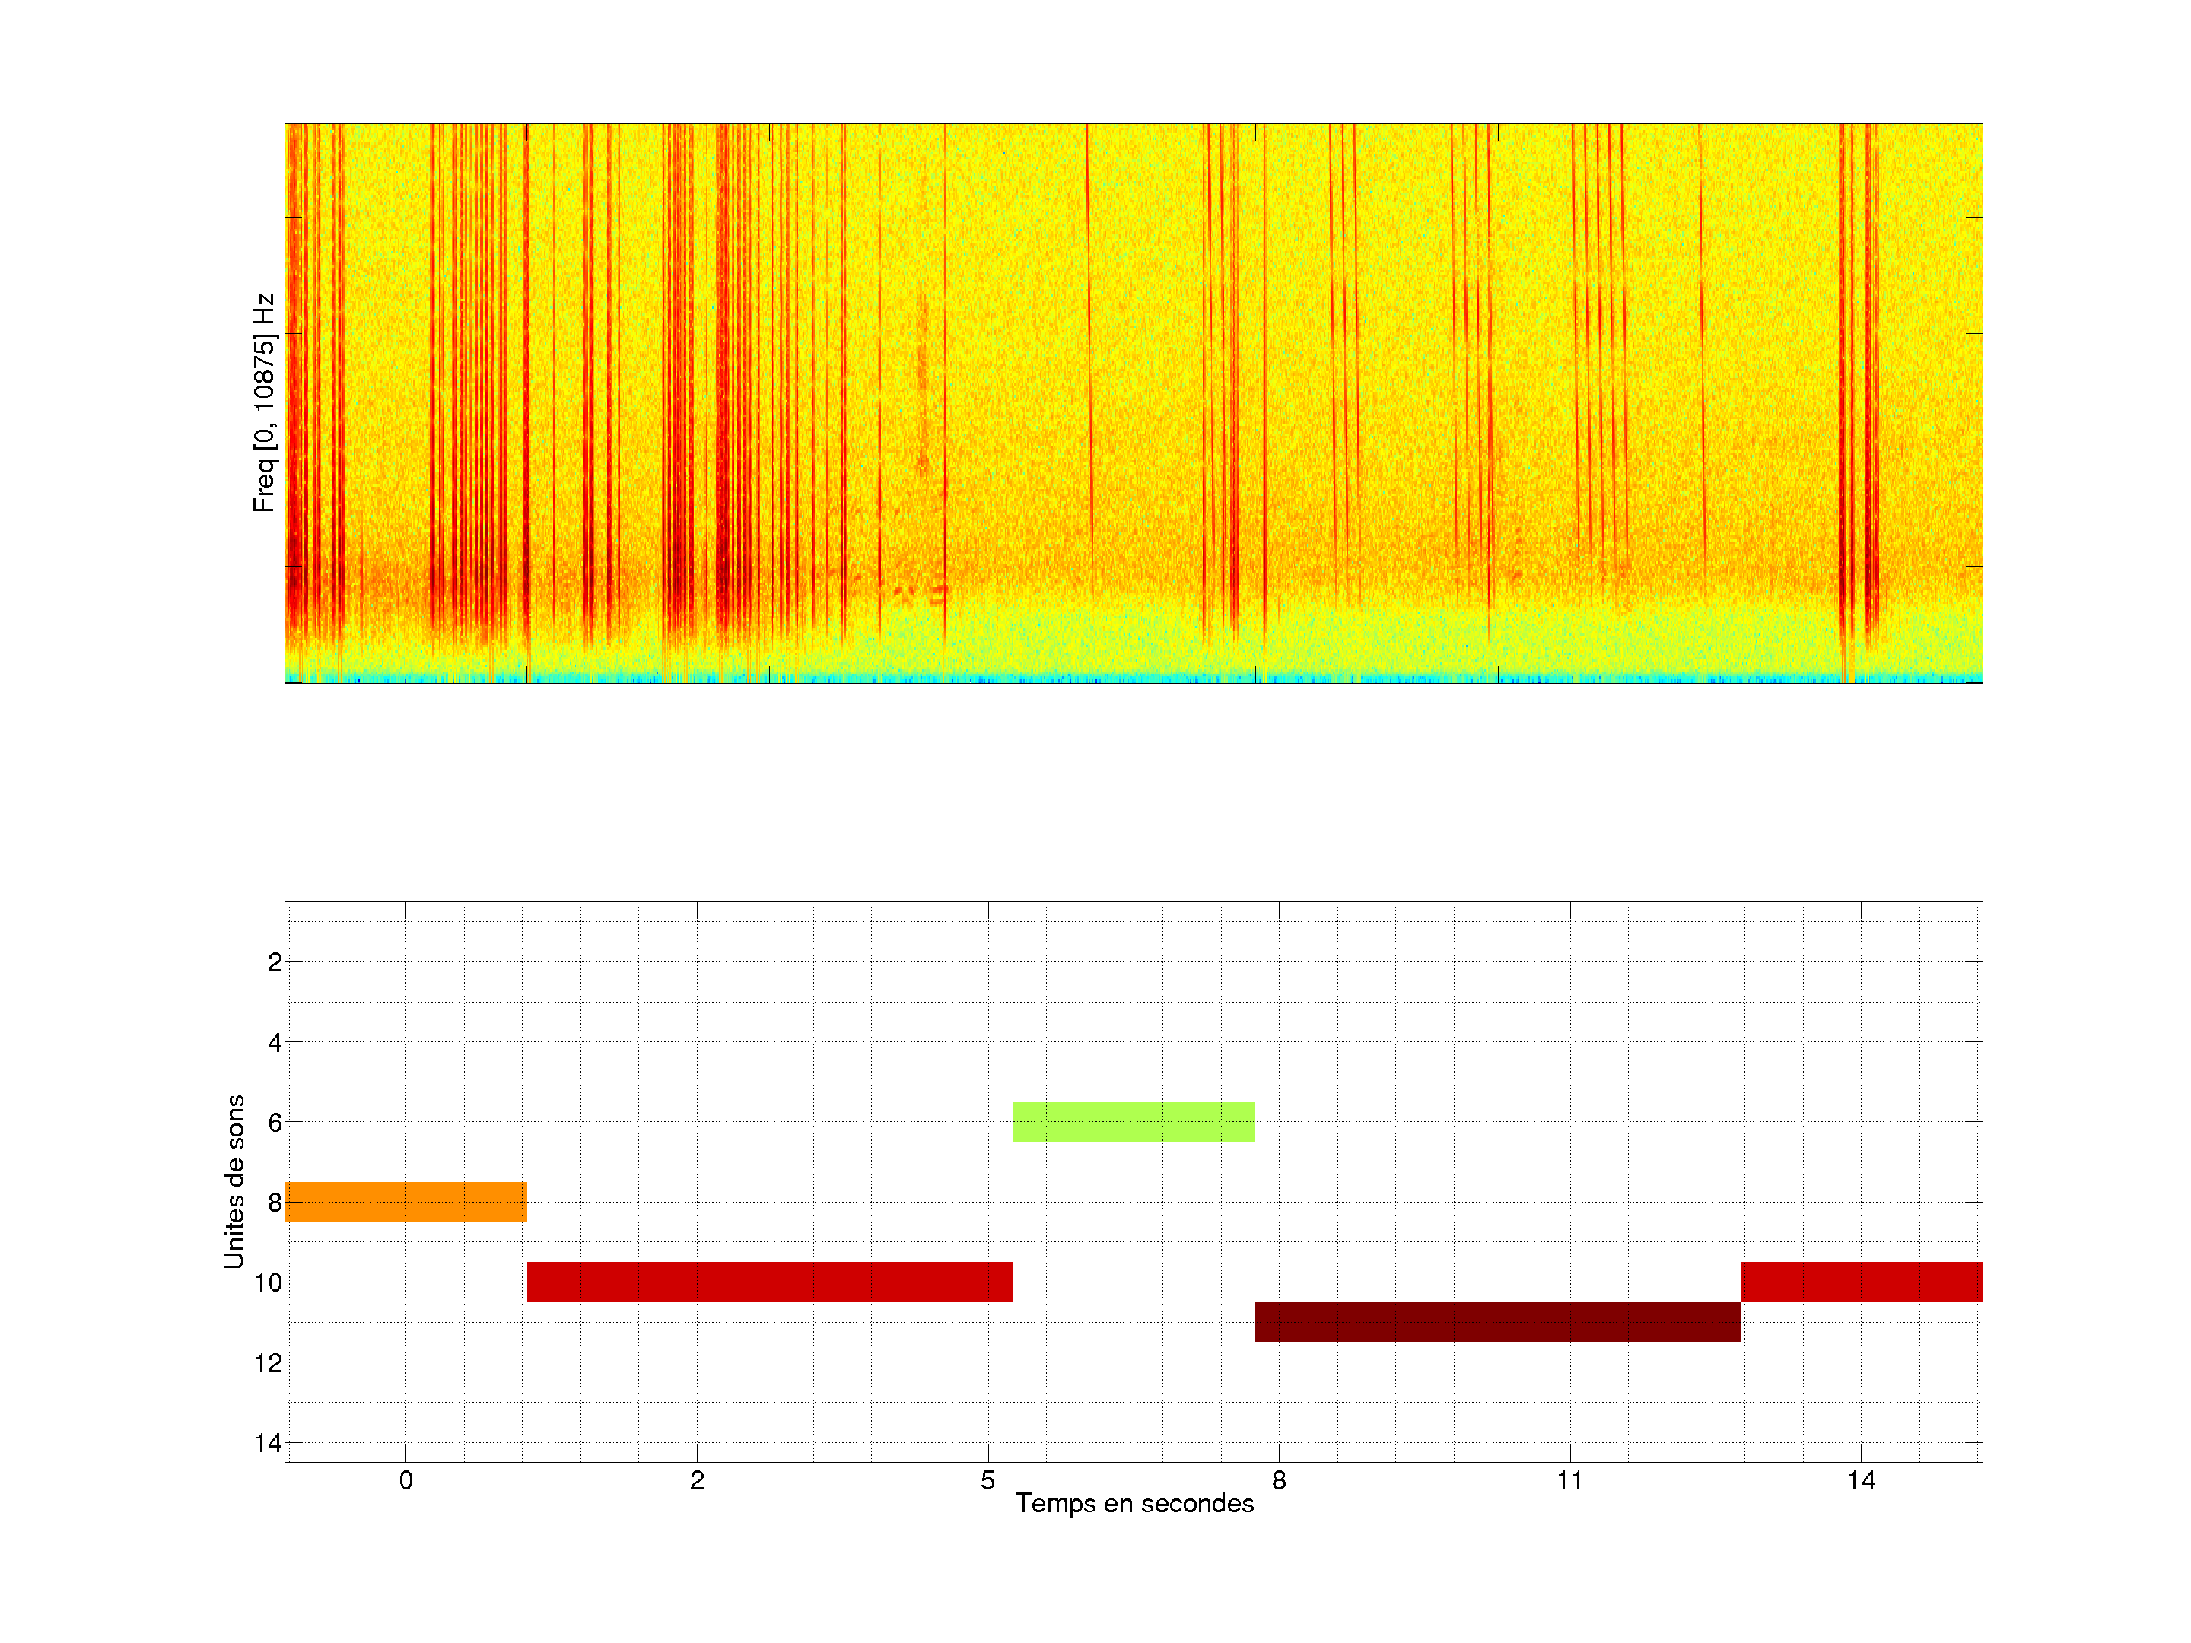This screenshot has width=2191, height=1643.
Task: Click the 'Temps en secondes' axis label
Action: tap(1134, 1503)
